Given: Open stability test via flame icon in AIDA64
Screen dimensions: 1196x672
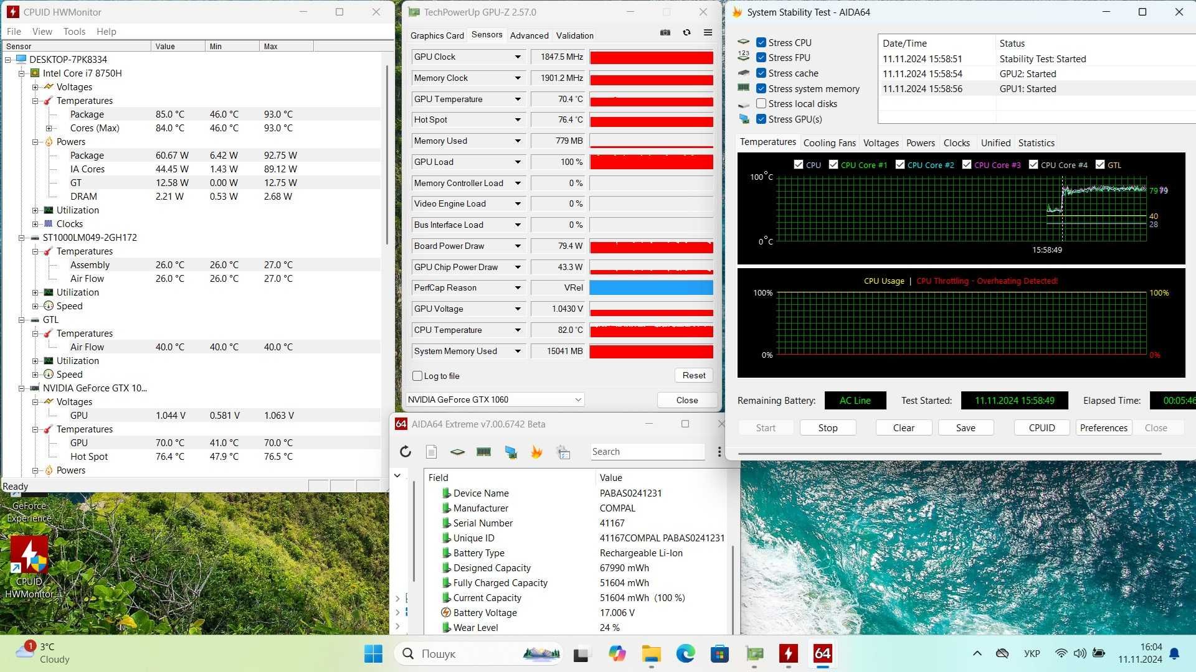Looking at the screenshot, I should pos(536,452).
